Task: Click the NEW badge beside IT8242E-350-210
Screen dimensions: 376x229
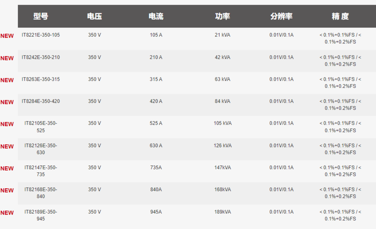Action: [x=7, y=58]
